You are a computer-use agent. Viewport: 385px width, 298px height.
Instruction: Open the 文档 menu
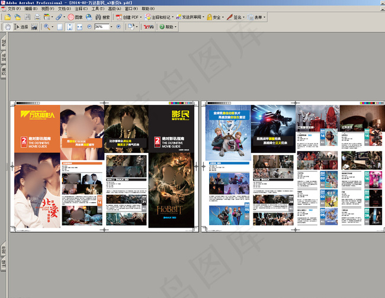tap(65, 9)
